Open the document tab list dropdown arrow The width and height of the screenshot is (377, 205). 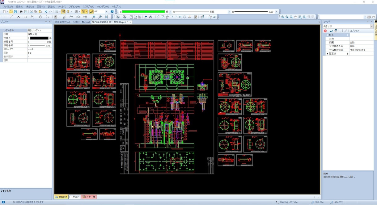tap(319, 22)
